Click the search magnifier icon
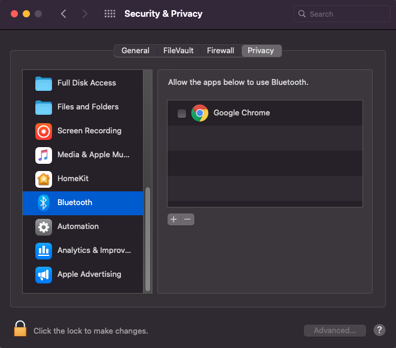Image resolution: width=396 pixels, height=348 pixels. pos(302,14)
